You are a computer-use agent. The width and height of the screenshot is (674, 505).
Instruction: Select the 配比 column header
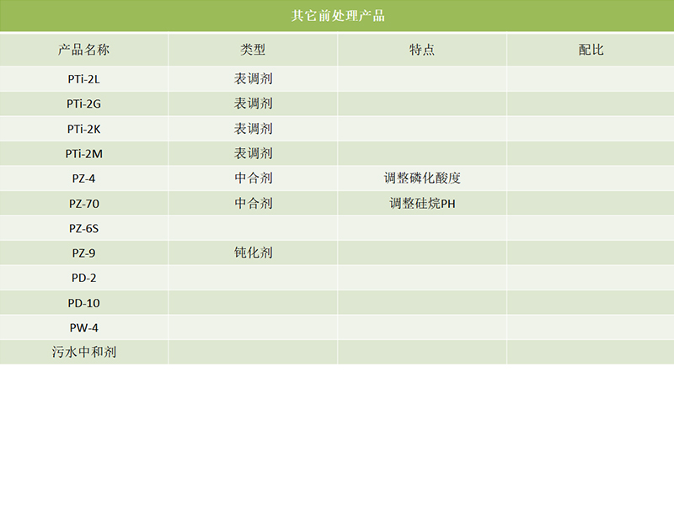590,49
